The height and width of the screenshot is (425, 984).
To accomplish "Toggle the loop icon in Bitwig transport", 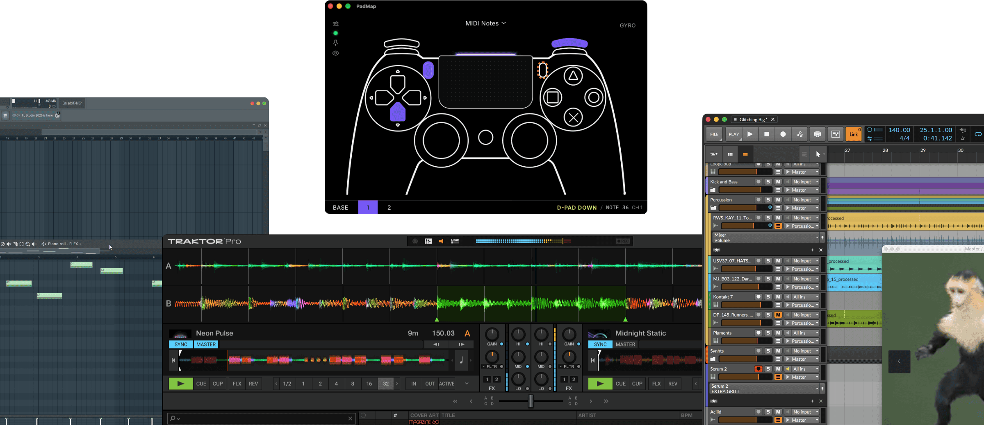I will (x=978, y=134).
